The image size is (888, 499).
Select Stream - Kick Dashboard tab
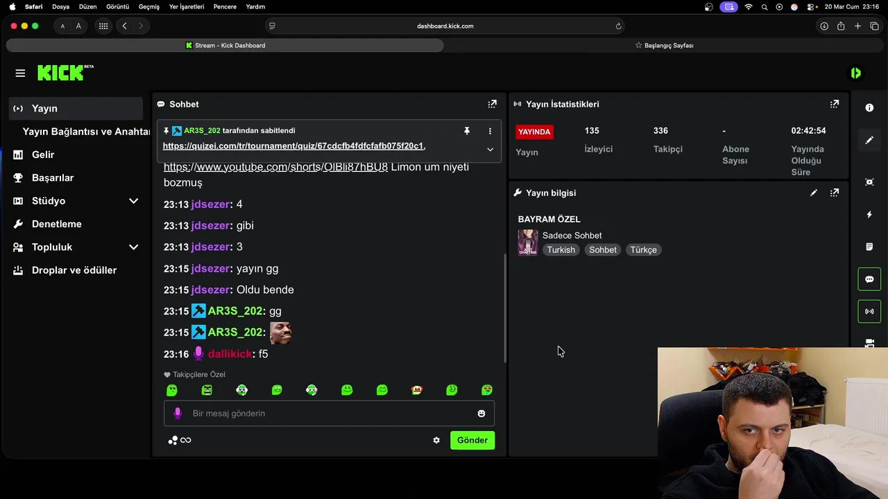(225, 46)
